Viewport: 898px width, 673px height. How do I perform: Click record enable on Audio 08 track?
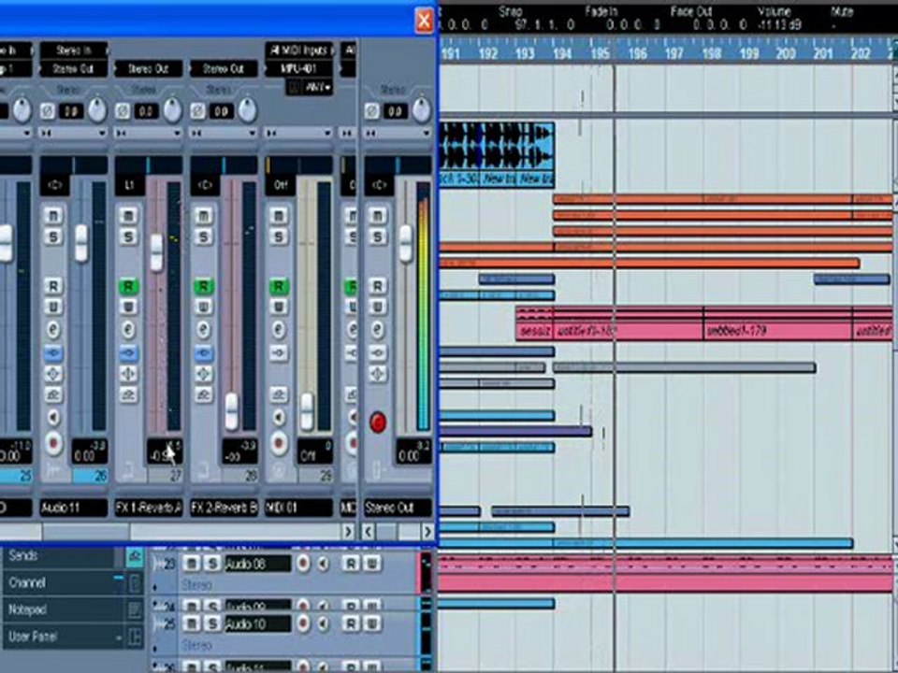[303, 564]
